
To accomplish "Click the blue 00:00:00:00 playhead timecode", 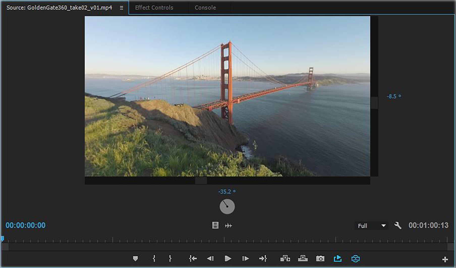I will tap(25, 225).
